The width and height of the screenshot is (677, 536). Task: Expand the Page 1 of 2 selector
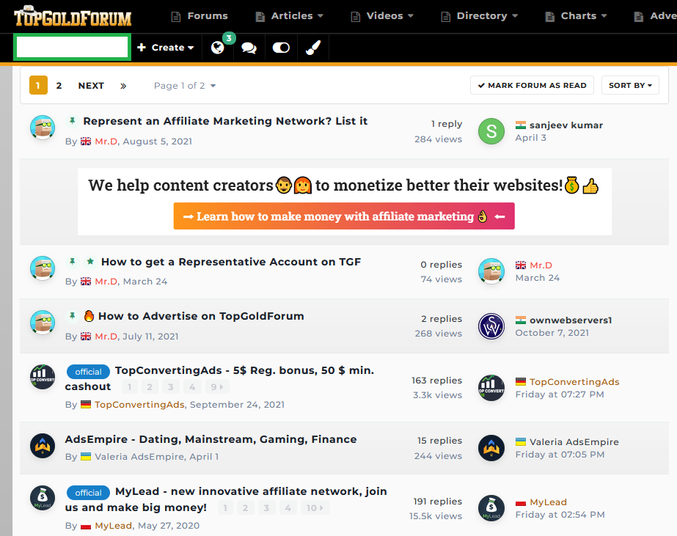tap(185, 86)
